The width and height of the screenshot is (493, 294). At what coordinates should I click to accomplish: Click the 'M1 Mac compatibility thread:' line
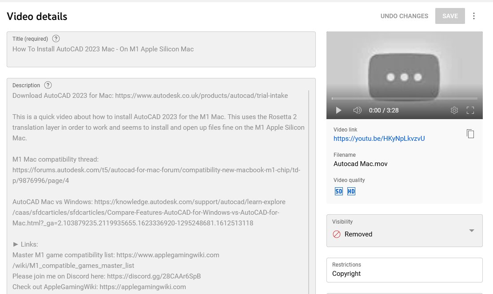(x=56, y=159)
